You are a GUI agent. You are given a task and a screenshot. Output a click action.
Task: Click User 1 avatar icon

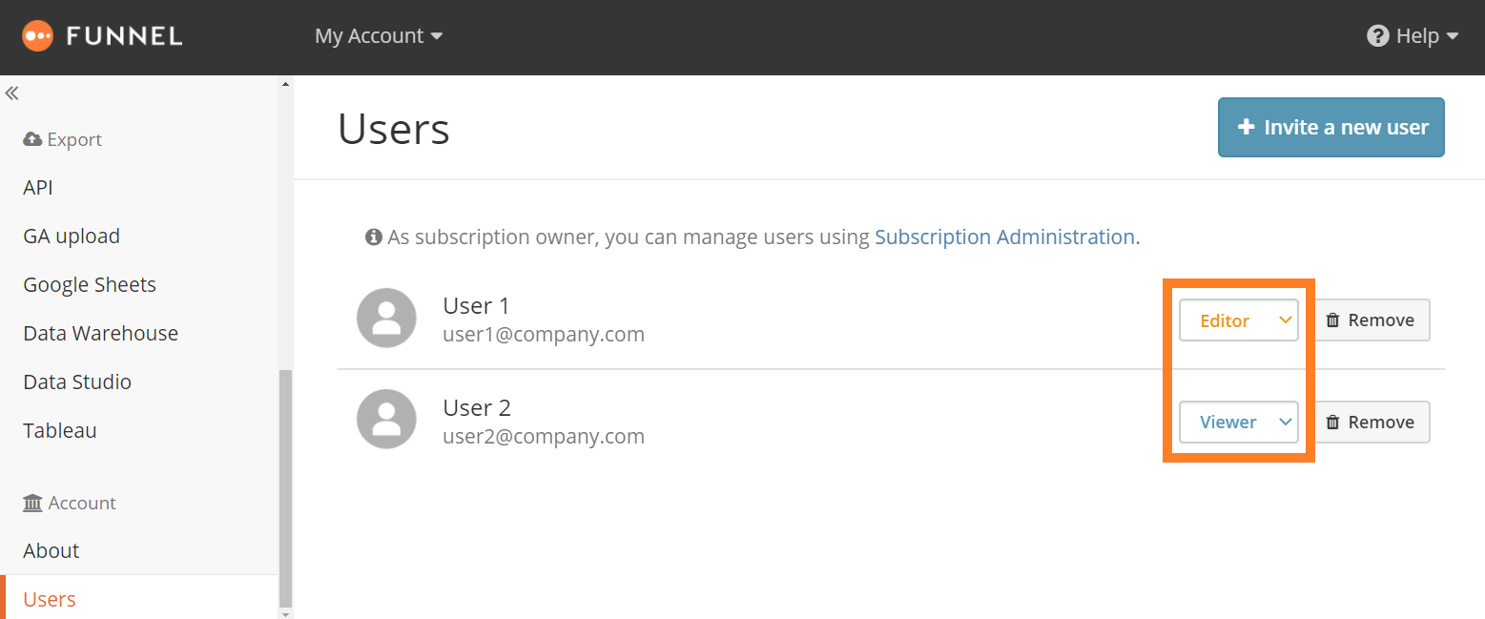(x=386, y=319)
